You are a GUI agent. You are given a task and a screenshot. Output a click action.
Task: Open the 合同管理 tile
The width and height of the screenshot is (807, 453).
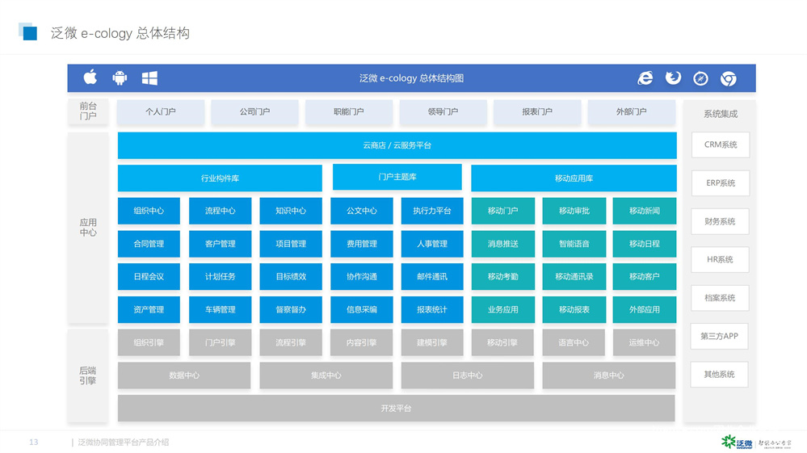pyautogui.click(x=149, y=244)
